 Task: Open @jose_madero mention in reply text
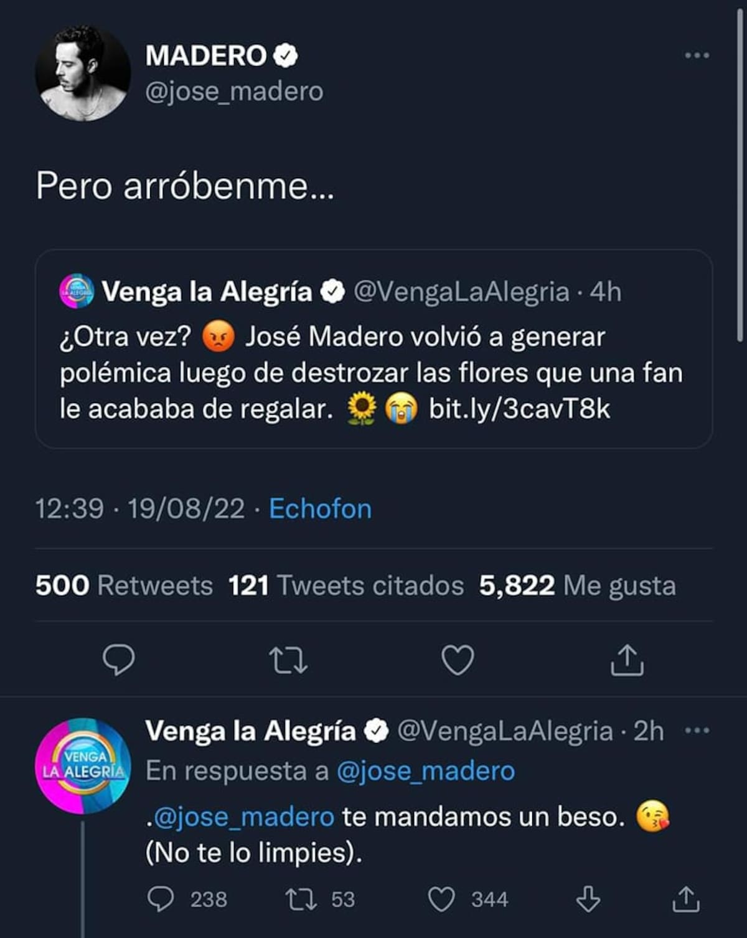(243, 817)
